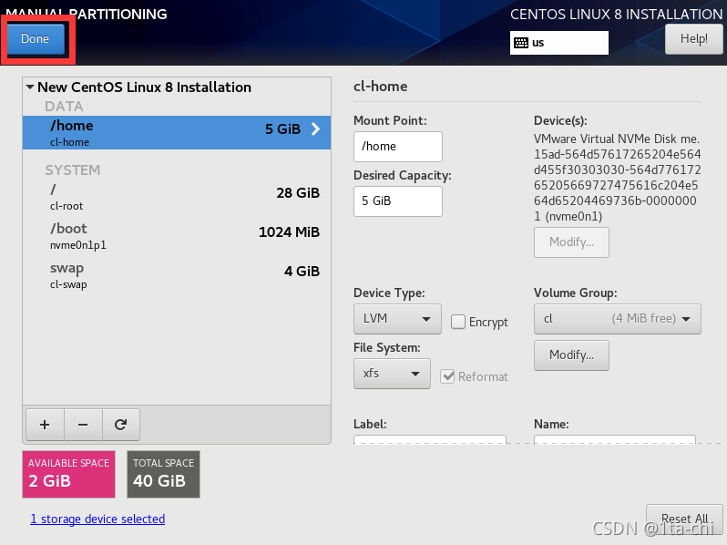Image resolution: width=727 pixels, height=545 pixels.
Task: Select the / cl-root partition
Action: 177,197
